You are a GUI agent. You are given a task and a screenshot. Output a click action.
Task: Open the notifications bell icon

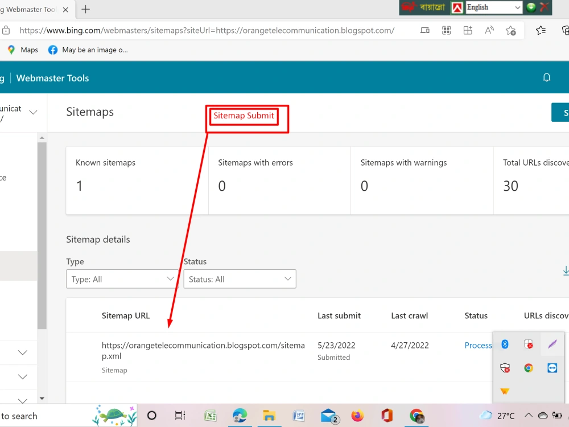point(546,77)
